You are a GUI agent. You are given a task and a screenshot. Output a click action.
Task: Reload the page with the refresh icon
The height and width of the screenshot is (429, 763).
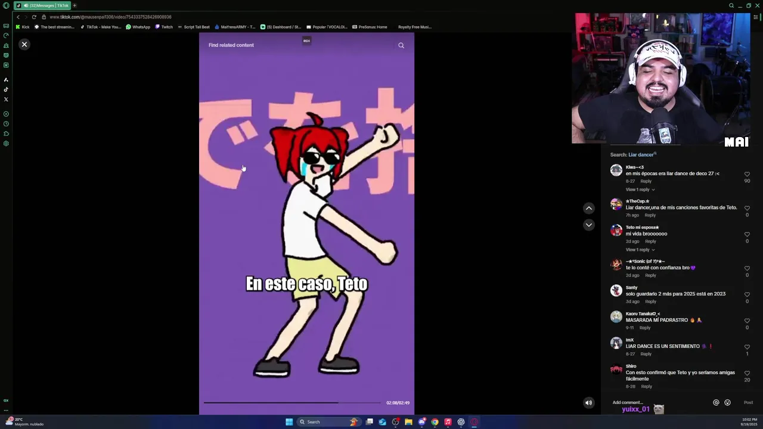click(x=34, y=17)
